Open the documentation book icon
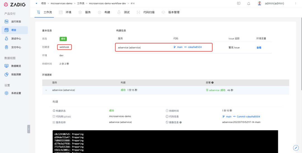 click(x=239, y=3)
